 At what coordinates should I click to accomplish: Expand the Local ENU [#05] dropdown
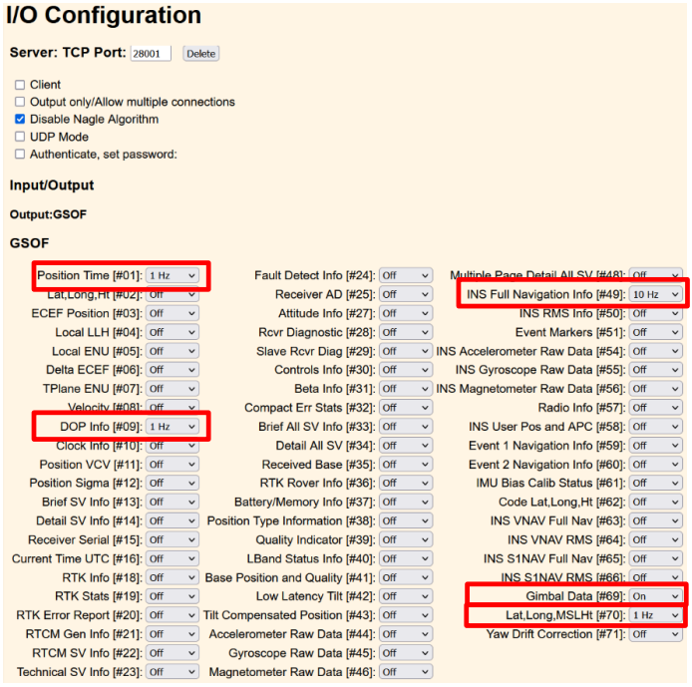[173, 351]
